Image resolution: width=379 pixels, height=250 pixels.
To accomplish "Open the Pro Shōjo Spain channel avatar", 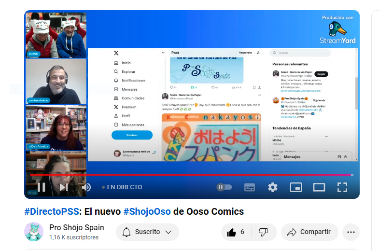I will (34, 232).
